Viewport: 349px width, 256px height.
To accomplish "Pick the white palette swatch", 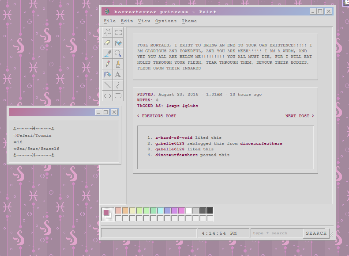I will tap(189, 211).
